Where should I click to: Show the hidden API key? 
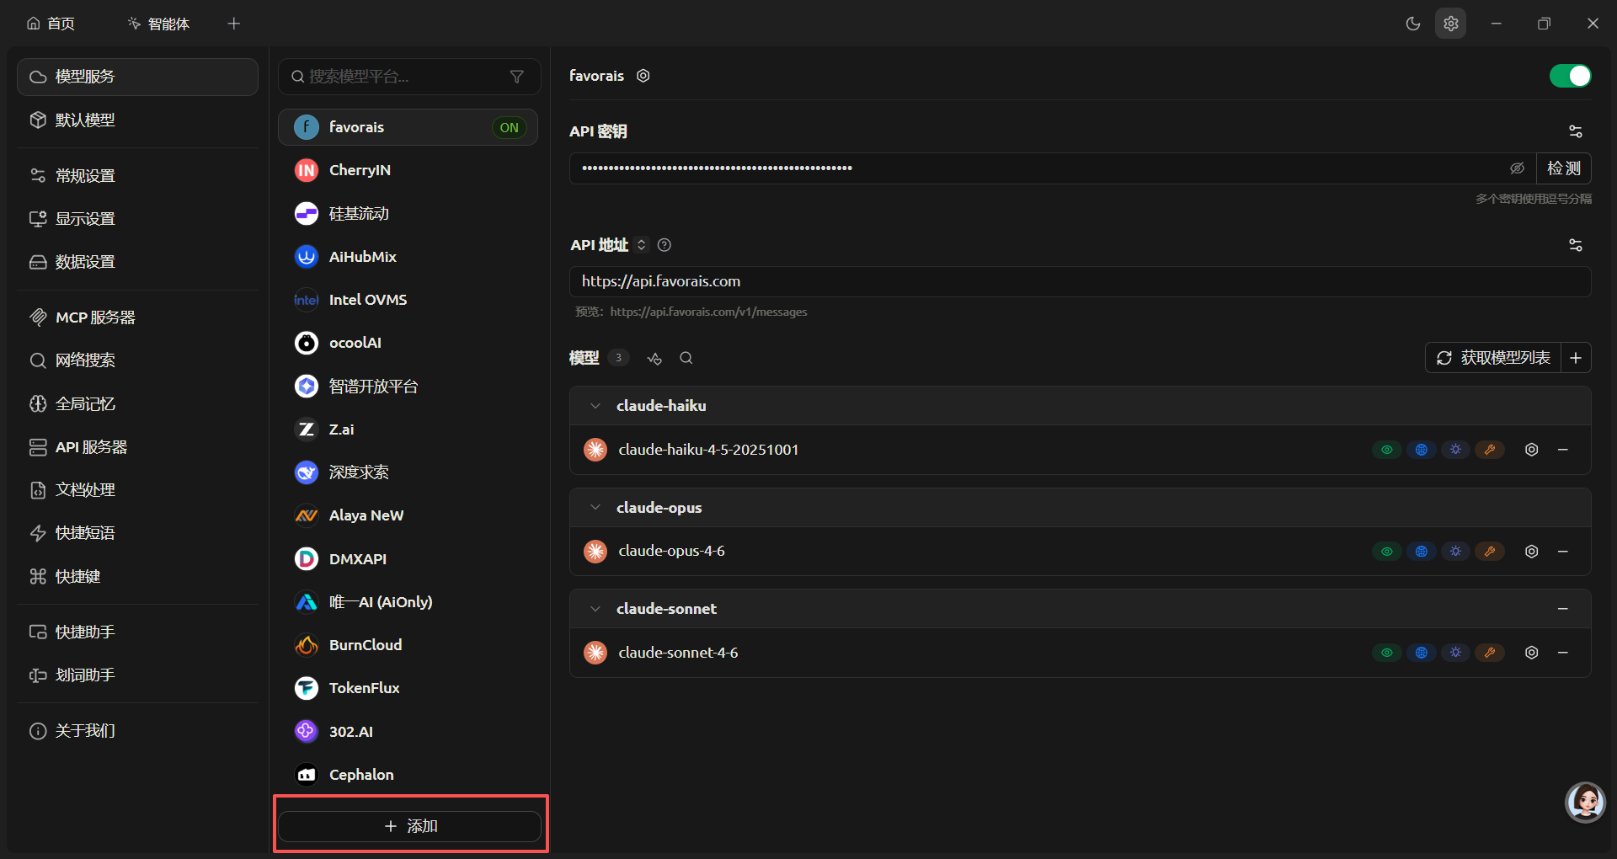click(x=1518, y=168)
